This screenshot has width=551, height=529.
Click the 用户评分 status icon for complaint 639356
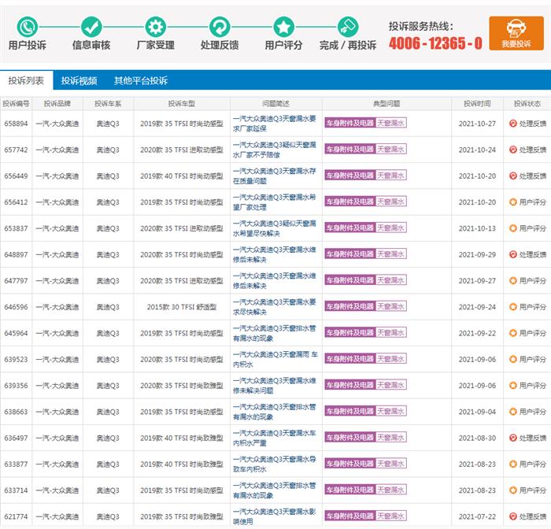coord(512,385)
